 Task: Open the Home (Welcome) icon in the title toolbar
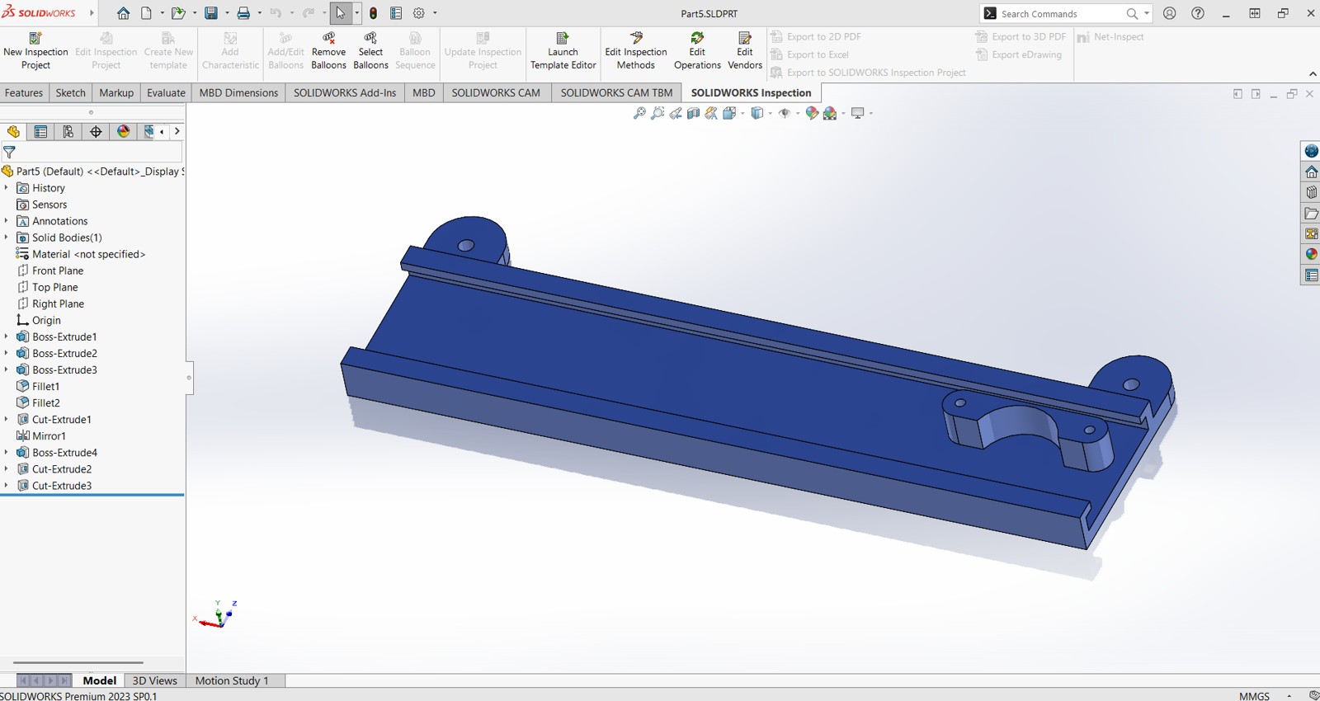tap(123, 13)
